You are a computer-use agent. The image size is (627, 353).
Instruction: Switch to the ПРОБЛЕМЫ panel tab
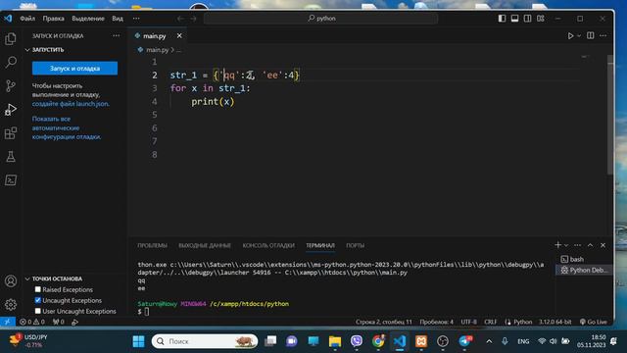(153, 245)
